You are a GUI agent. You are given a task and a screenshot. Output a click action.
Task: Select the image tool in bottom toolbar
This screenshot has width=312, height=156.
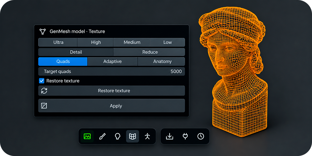coord(87,136)
